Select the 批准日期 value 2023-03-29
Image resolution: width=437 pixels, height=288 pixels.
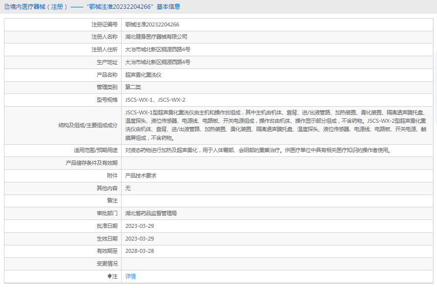[140, 226]
